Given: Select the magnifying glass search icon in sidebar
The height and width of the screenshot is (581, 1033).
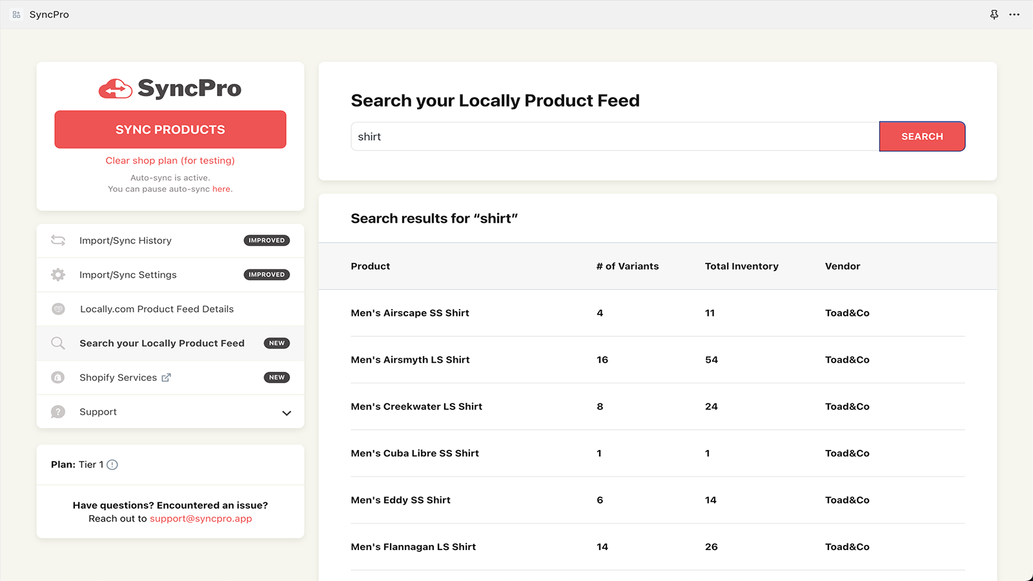Looking at the screenshot, I should pyautogui.click(x=57, y=343).
